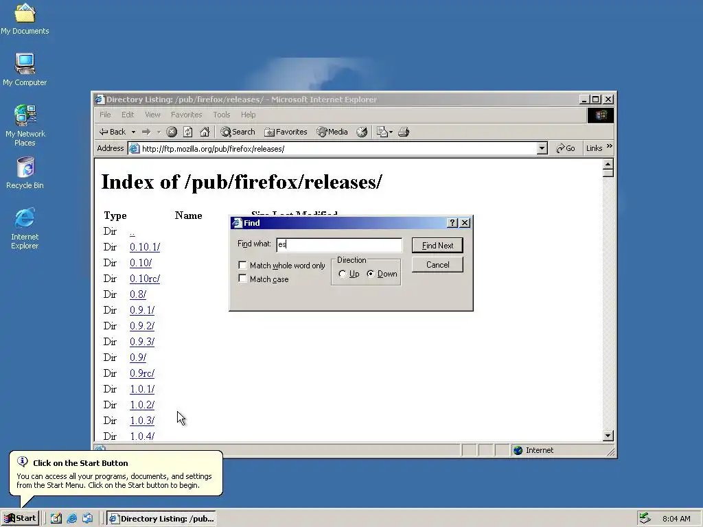Open the 0.9.3/ directory link
The image size is (703, 527).
(142, 342)
